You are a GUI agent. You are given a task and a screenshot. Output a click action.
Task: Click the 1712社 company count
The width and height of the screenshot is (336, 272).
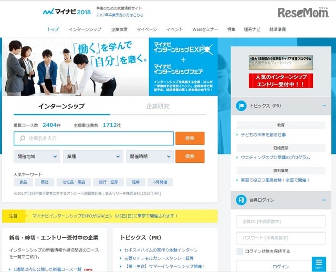pyautogui.click(x=112, y=125)
